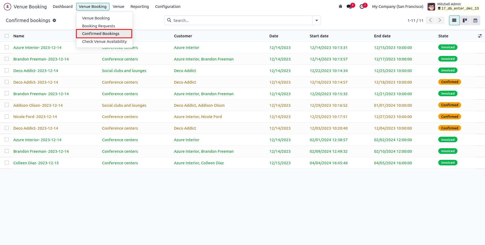Select Venue Booking in the dropdown list
The image size is (485, 245).
click(x=96, y=18)
